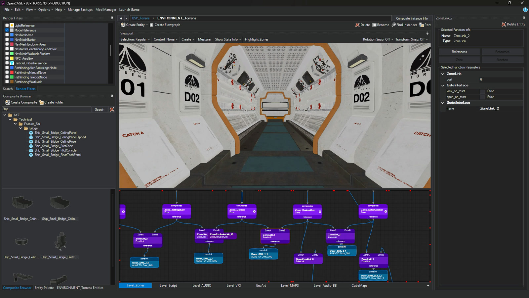
Task: Click the PathfindingManualNode red color swatch
Action: pos(12,73)
